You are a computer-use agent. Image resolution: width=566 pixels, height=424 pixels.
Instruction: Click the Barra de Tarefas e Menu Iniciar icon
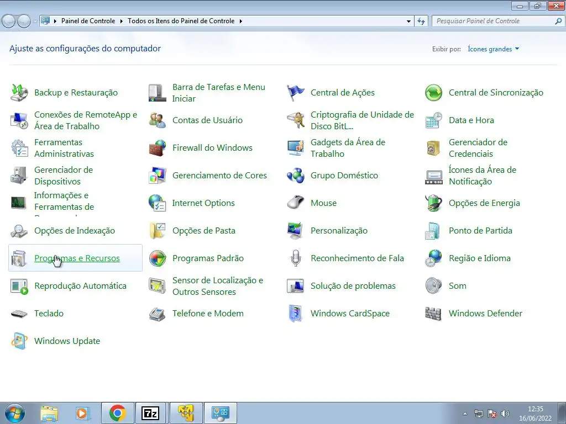pyautogui.click(x=157, y=93)
